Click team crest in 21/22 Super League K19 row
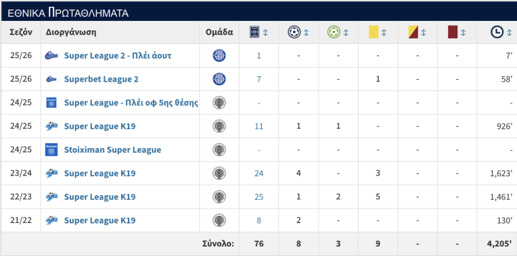Viewport: 517px width, 256px height. [219, 220]
